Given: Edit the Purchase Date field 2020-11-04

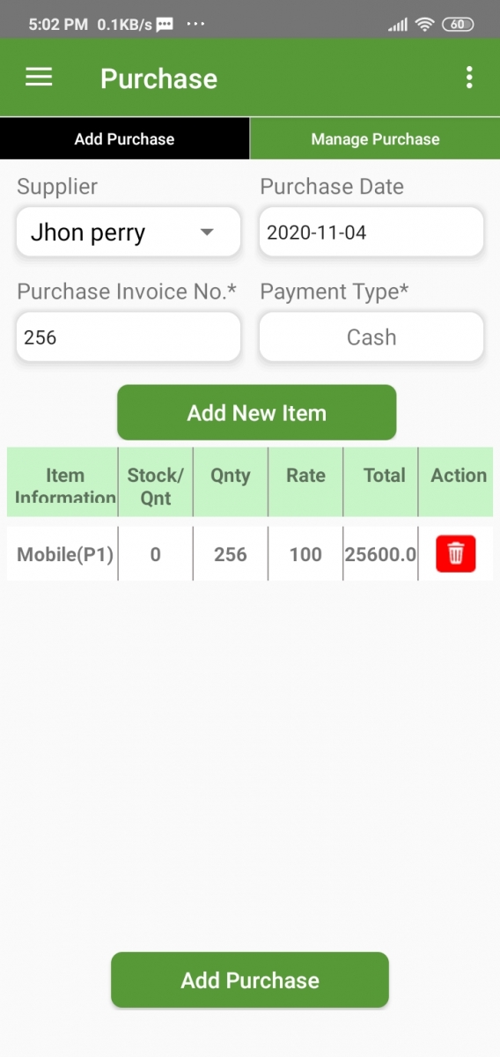Looking at the screenshot, I should tap(371, 233).
